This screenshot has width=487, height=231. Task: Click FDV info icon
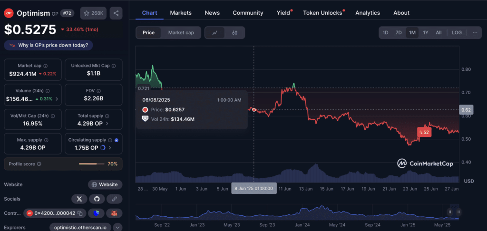pos(99,91)
